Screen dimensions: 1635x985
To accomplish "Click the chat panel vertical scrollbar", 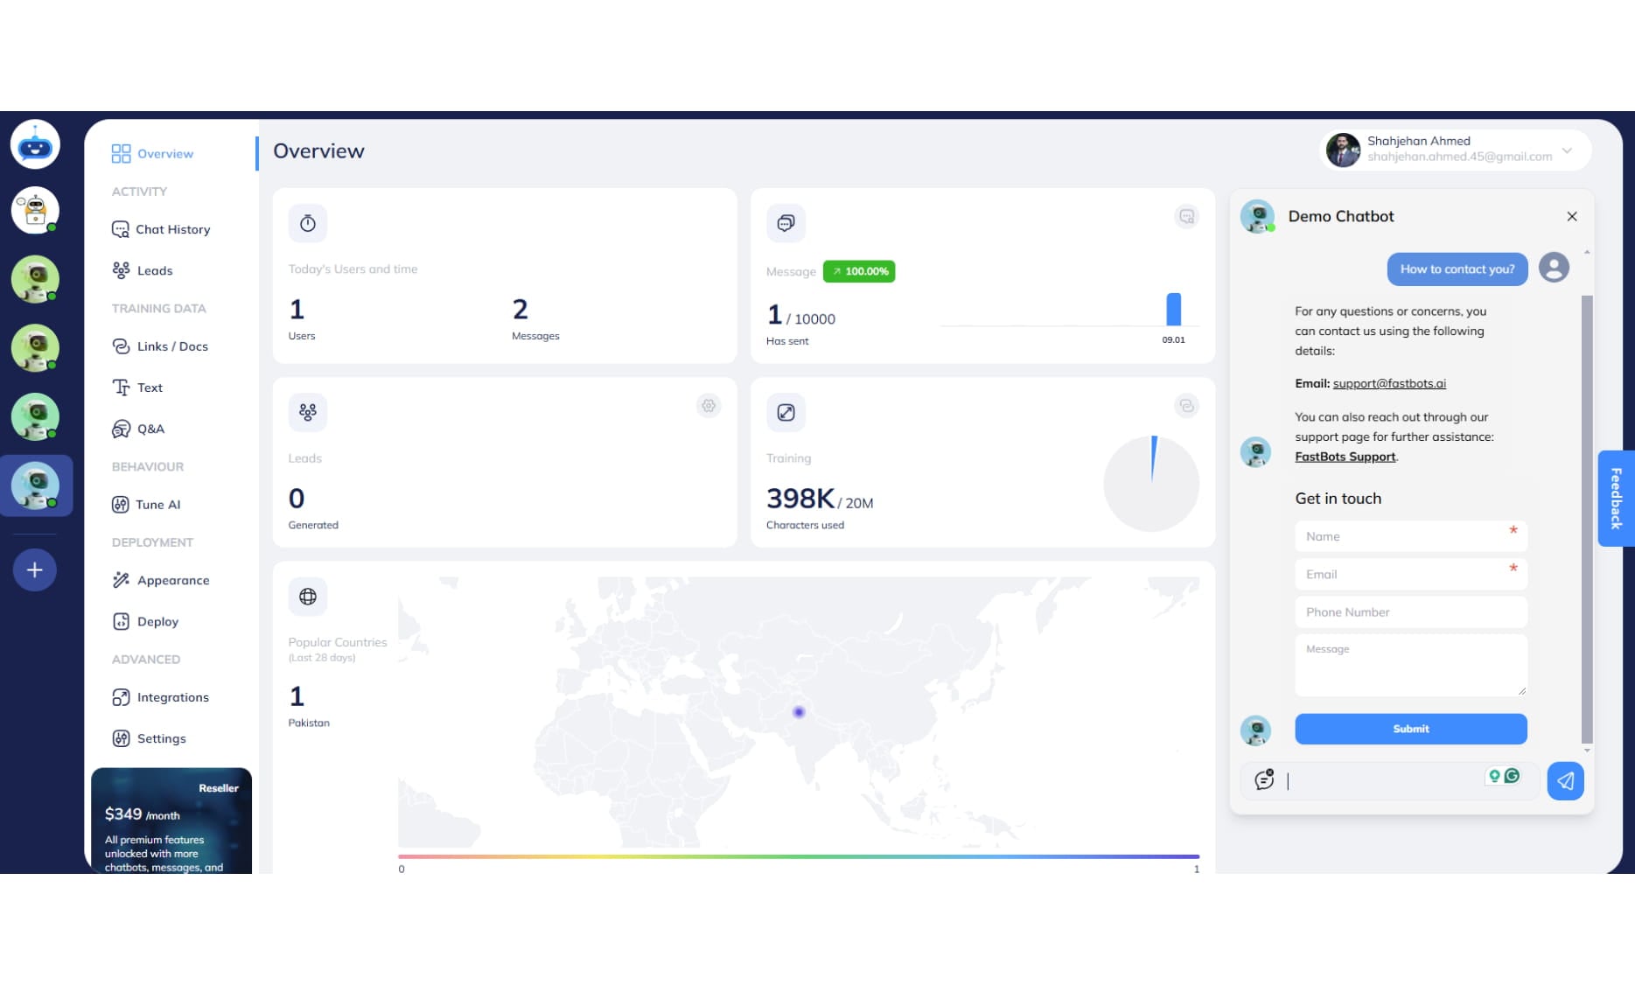I will point(1587,516).
